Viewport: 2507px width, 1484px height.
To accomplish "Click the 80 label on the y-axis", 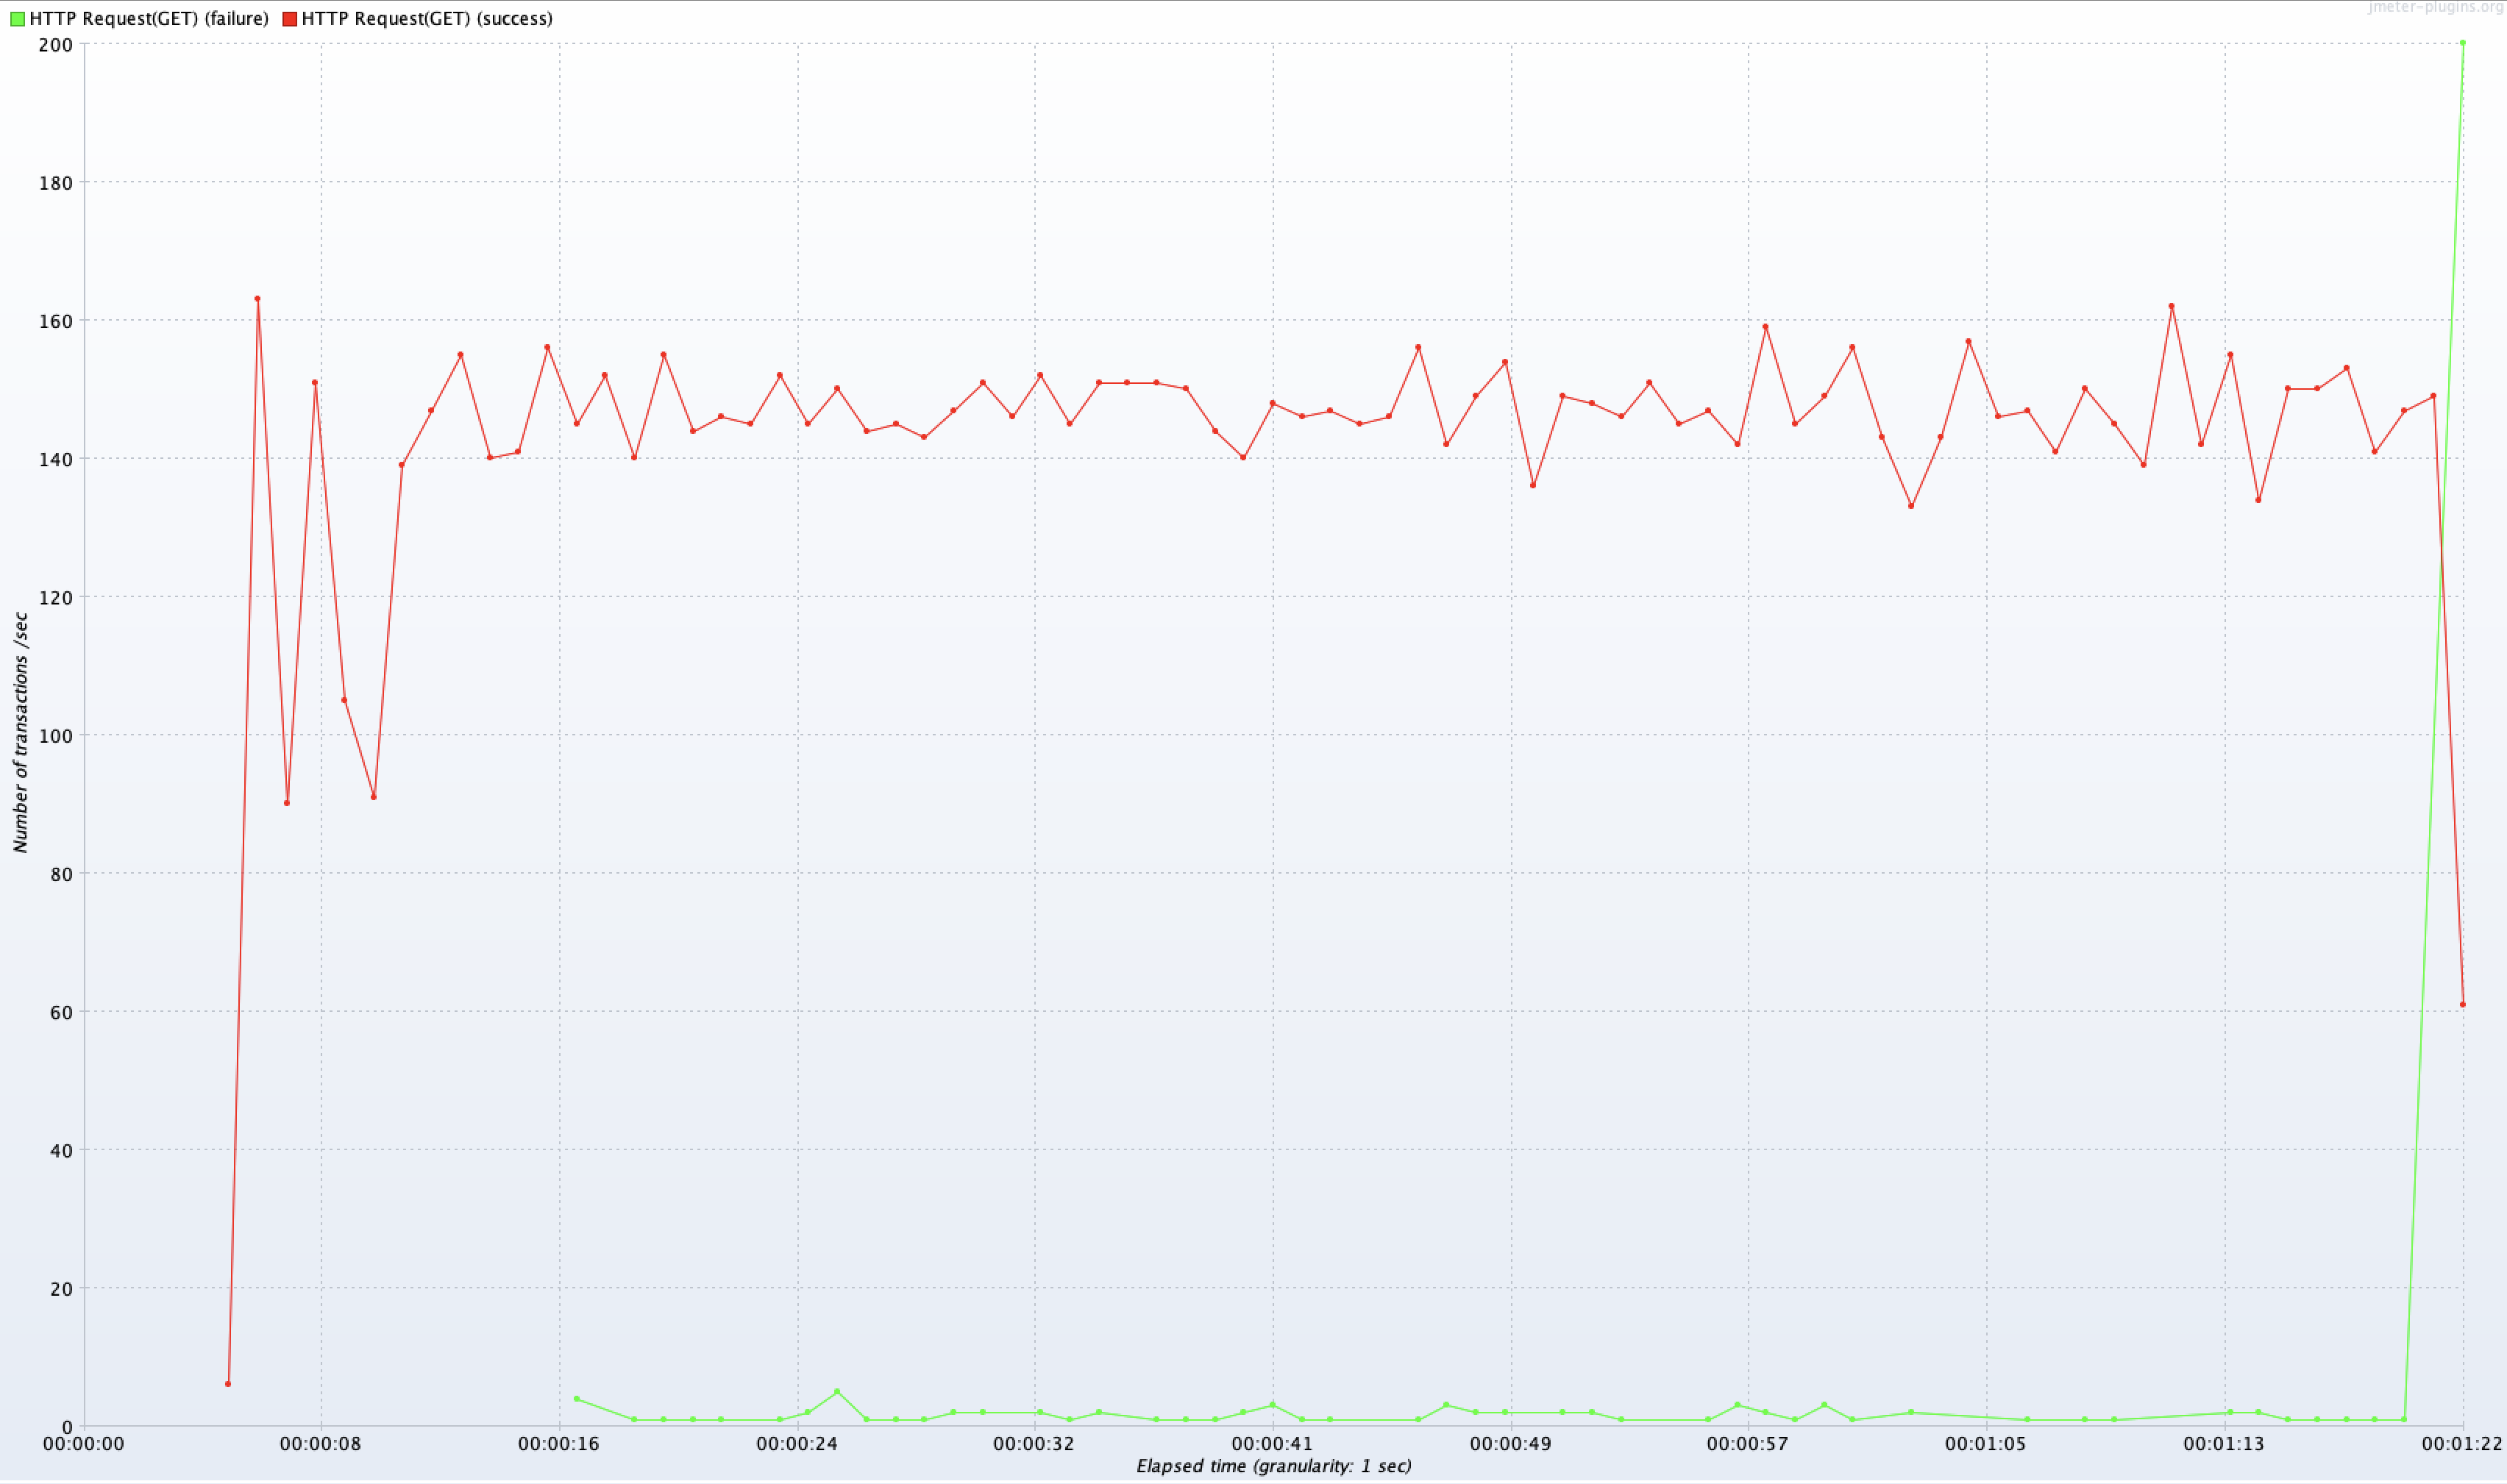I will [x=61, y=875].
